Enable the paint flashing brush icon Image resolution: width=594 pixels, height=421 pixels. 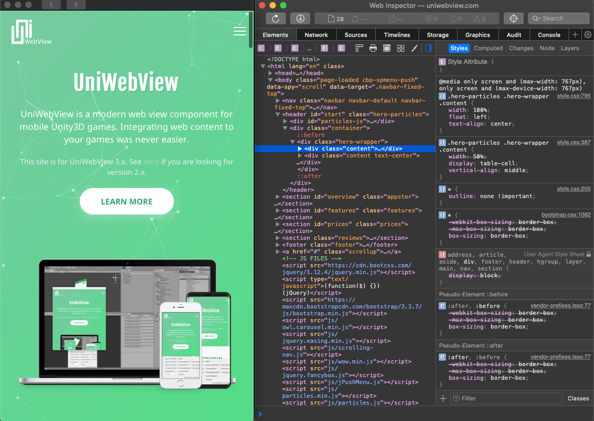[x=414, y=48]
